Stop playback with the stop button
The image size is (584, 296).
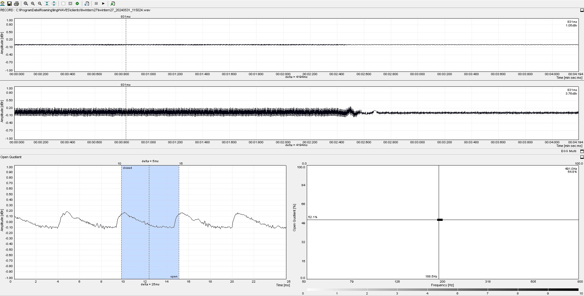pos(96,4)
